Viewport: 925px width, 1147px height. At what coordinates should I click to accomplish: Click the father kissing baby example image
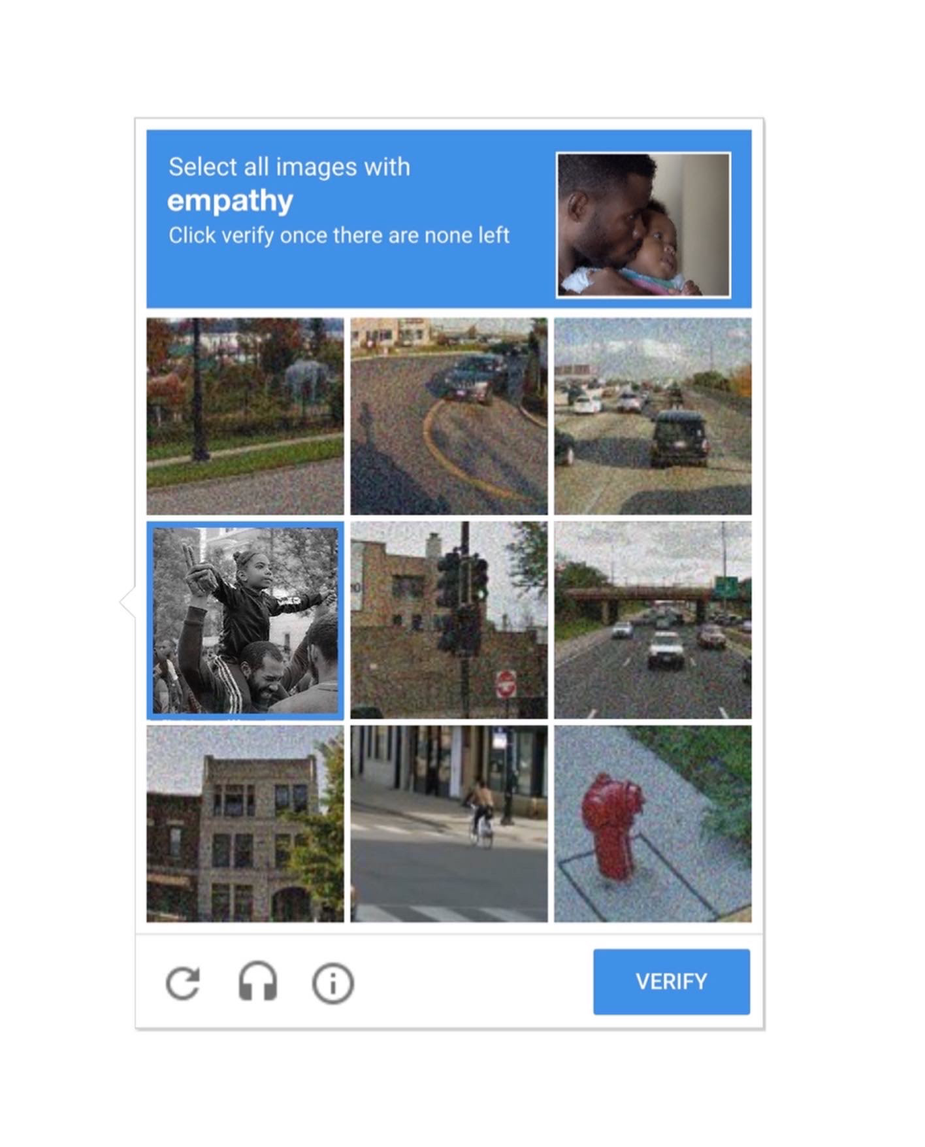(x=643, y=225)
